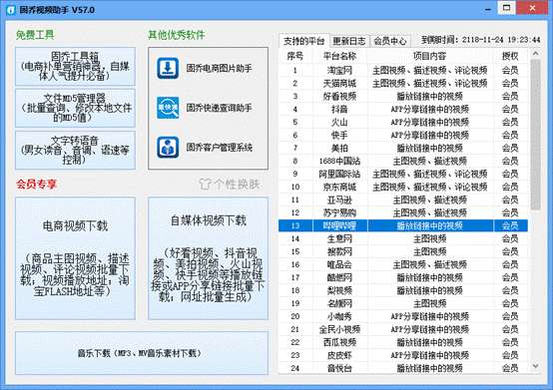Click the app logo in title bar
Viewport: 553px width, 390px height.
coord(11,10)
